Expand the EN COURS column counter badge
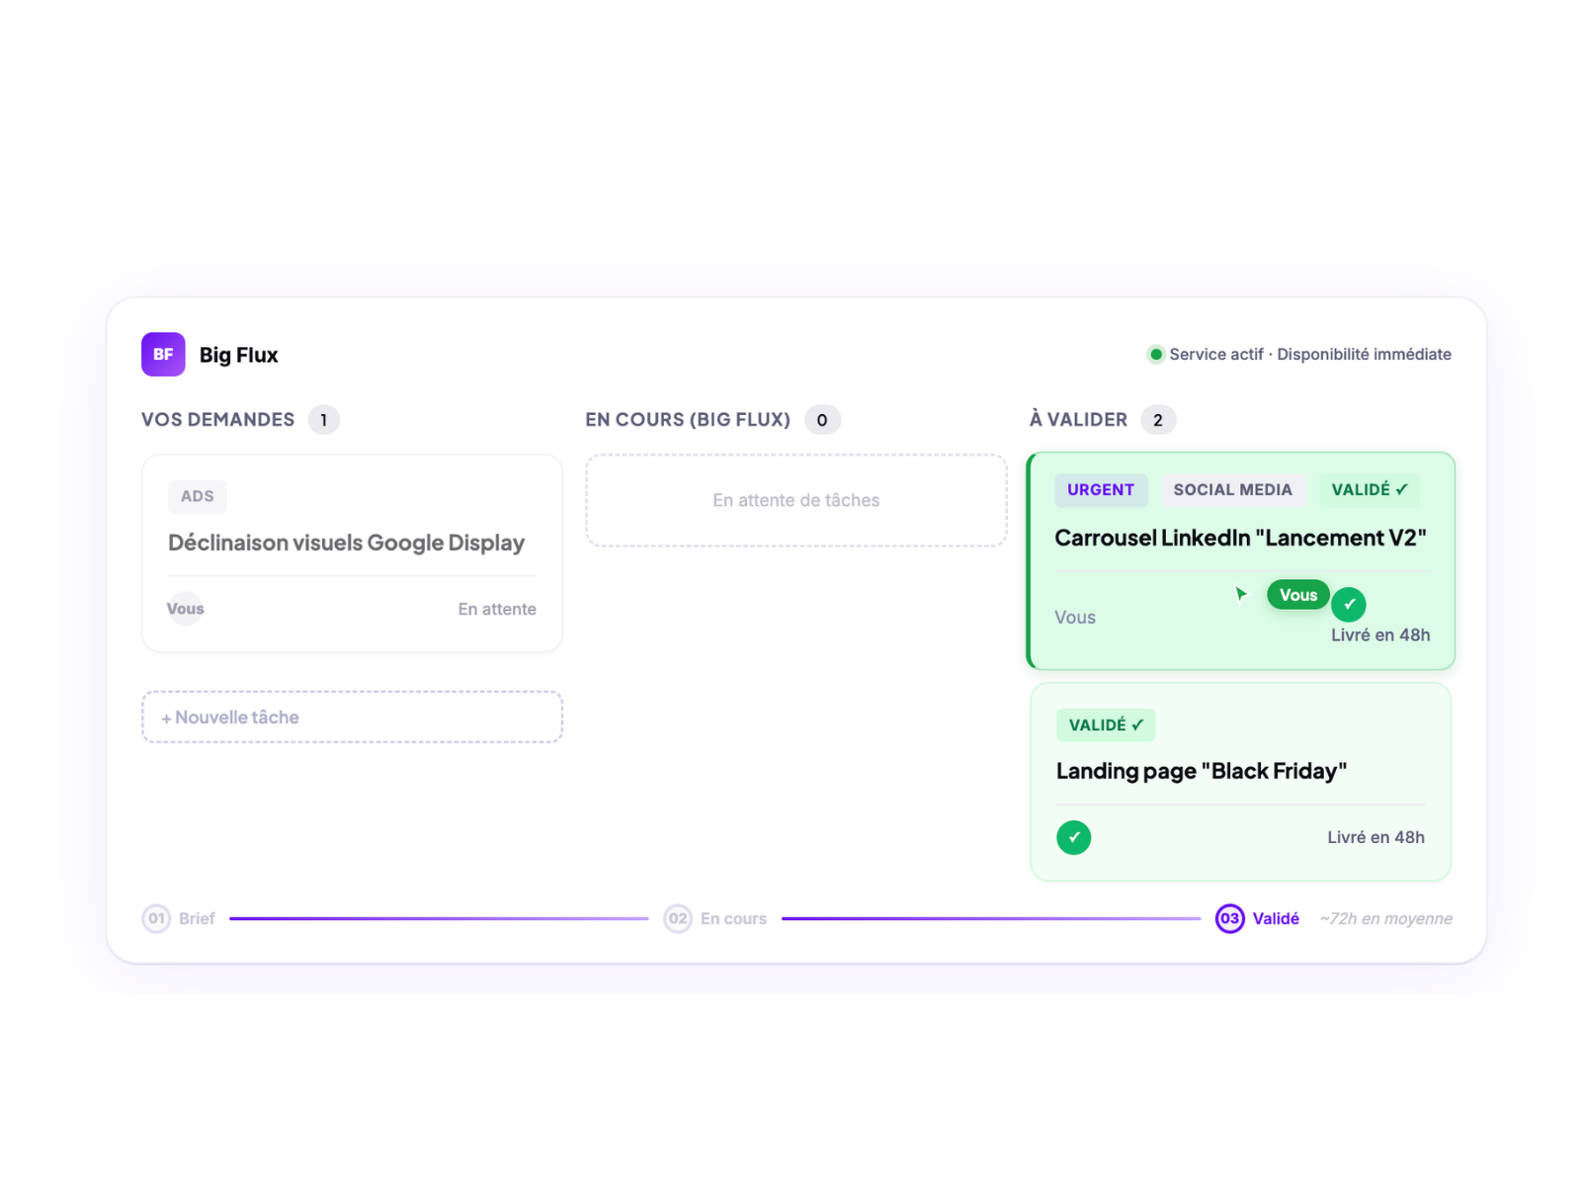 pyautogui.click(x=822, y=419)
